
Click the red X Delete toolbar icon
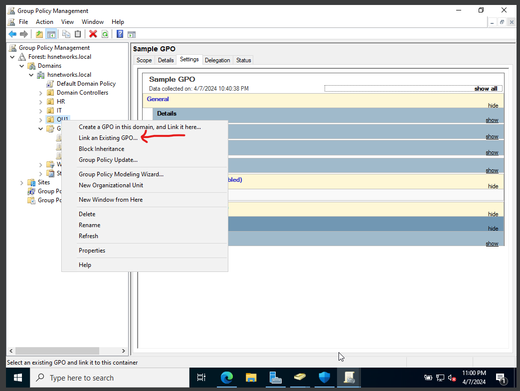[x=93, y=34]
